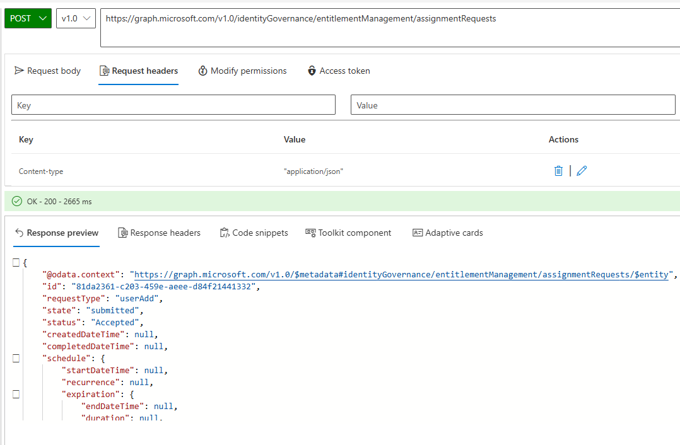
Task: Click the Value column header
Action: coord(295,139)
